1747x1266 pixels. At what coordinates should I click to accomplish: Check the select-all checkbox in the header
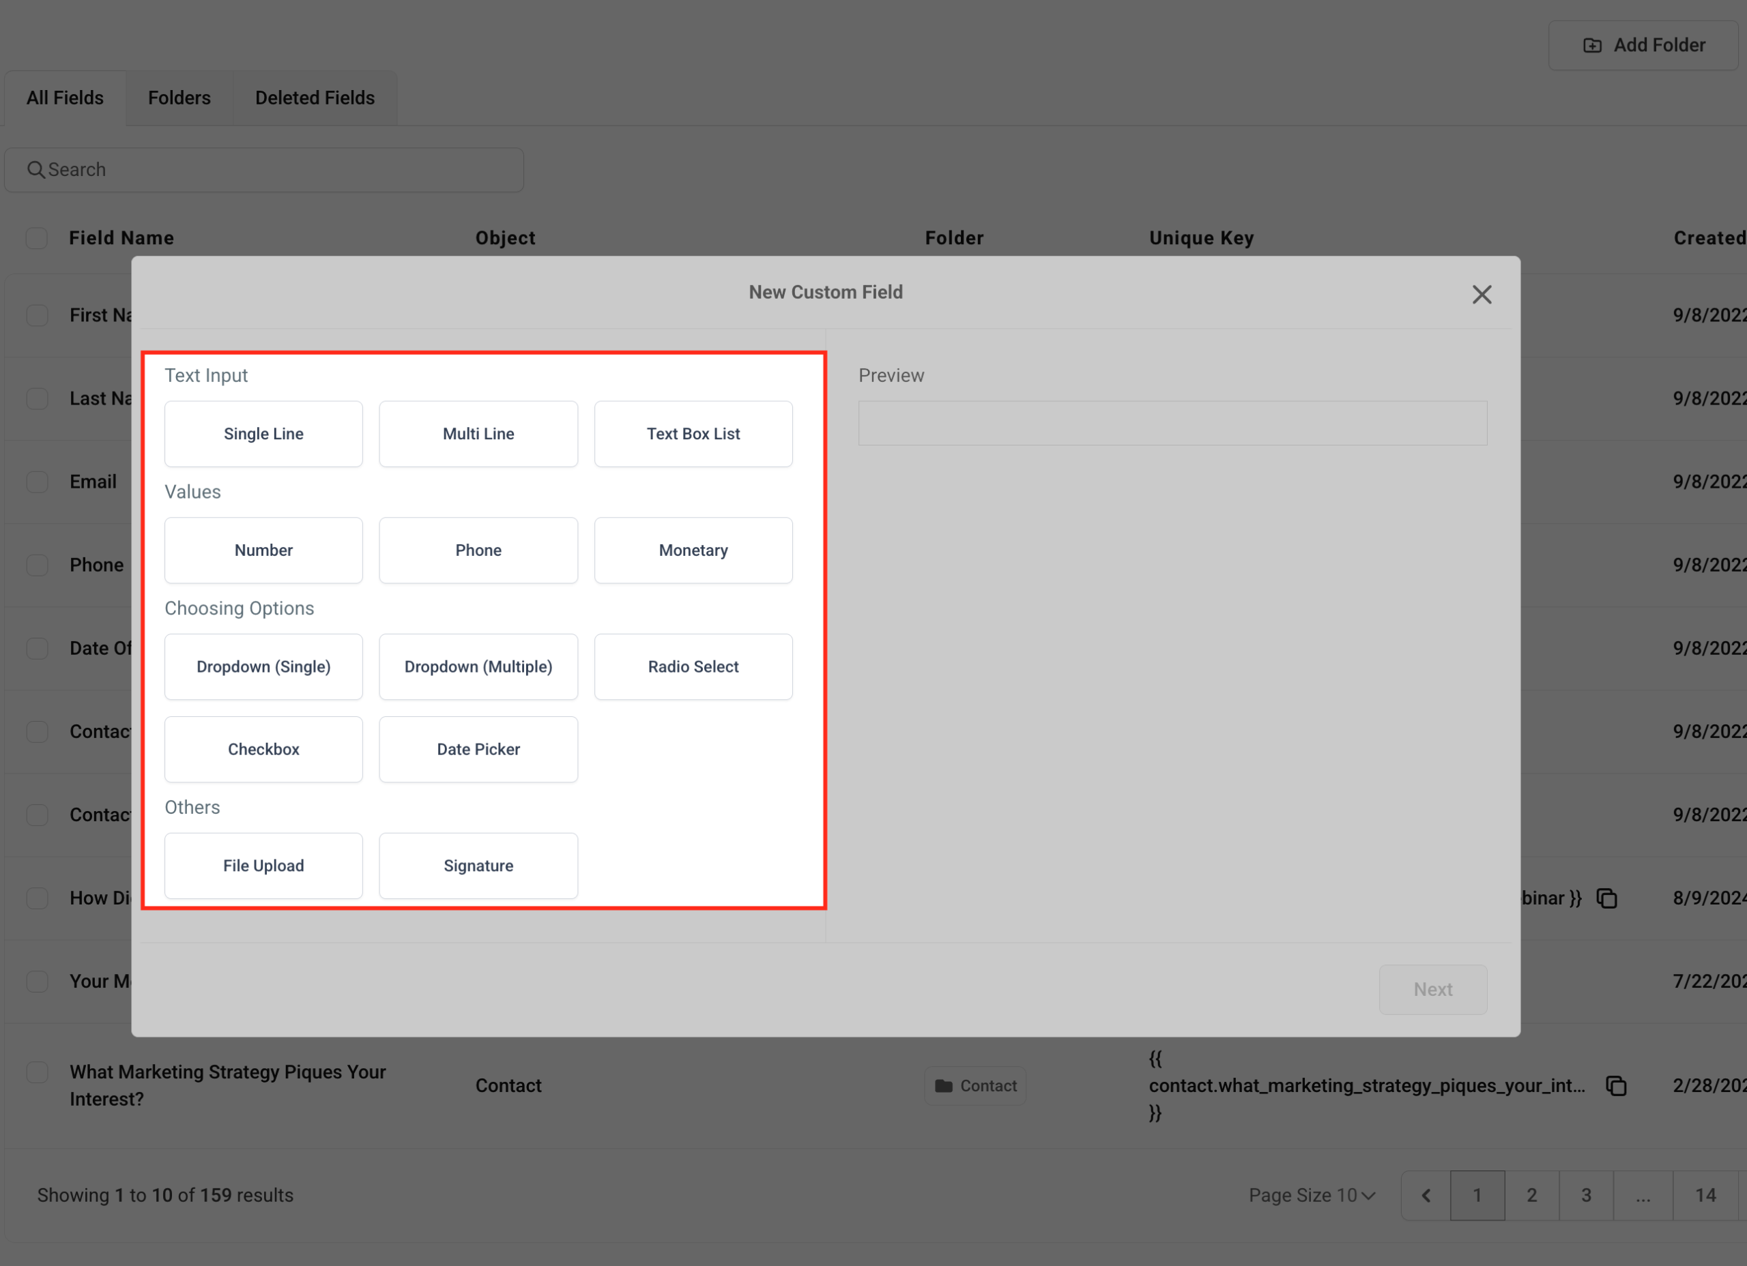click(x=37, y=238)
